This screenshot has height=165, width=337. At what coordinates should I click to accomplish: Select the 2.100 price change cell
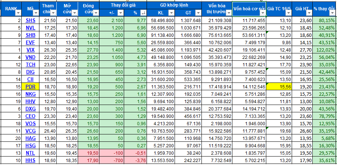pyautogui.click(x=112, y=20)
